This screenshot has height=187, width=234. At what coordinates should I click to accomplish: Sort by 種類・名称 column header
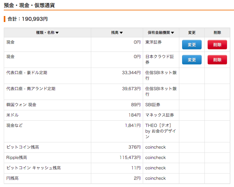point(47,32)
